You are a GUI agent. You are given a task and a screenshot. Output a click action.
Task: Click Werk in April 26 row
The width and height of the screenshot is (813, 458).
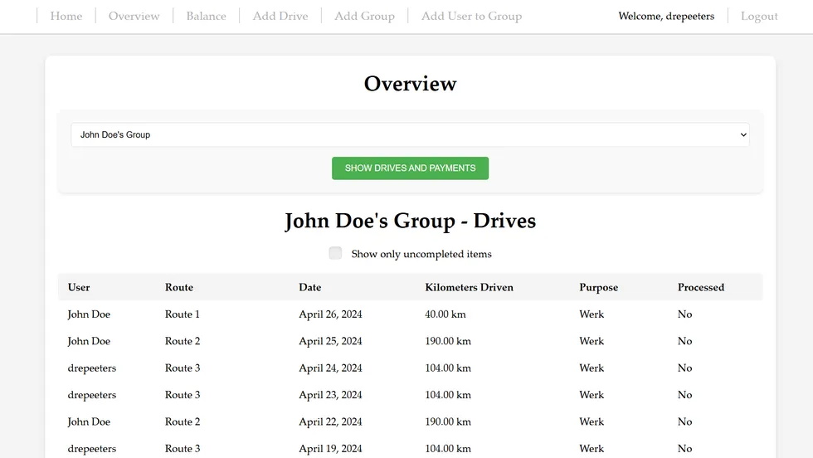tap(591, 314)
